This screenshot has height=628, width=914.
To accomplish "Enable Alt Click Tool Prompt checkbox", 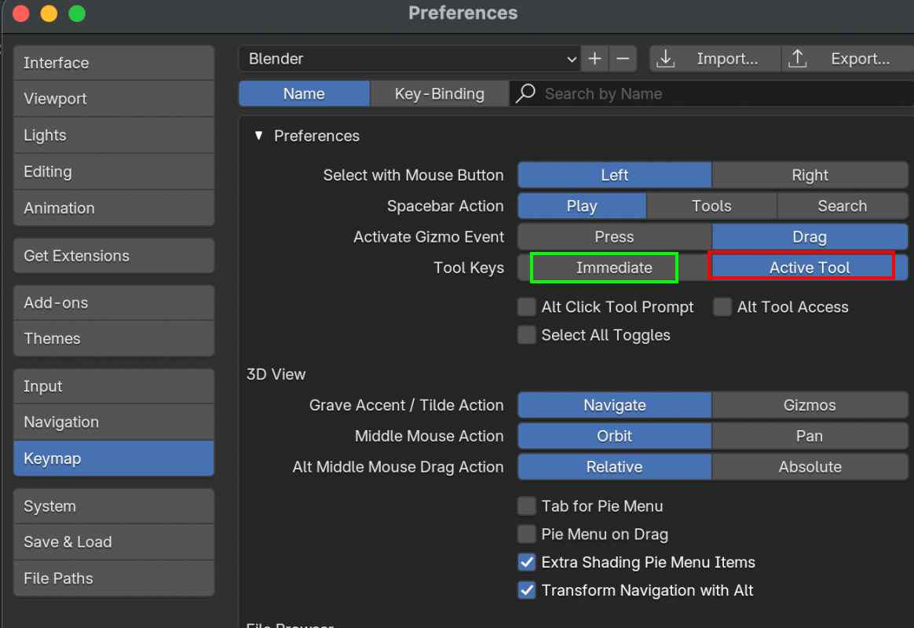I will point(527,307).
